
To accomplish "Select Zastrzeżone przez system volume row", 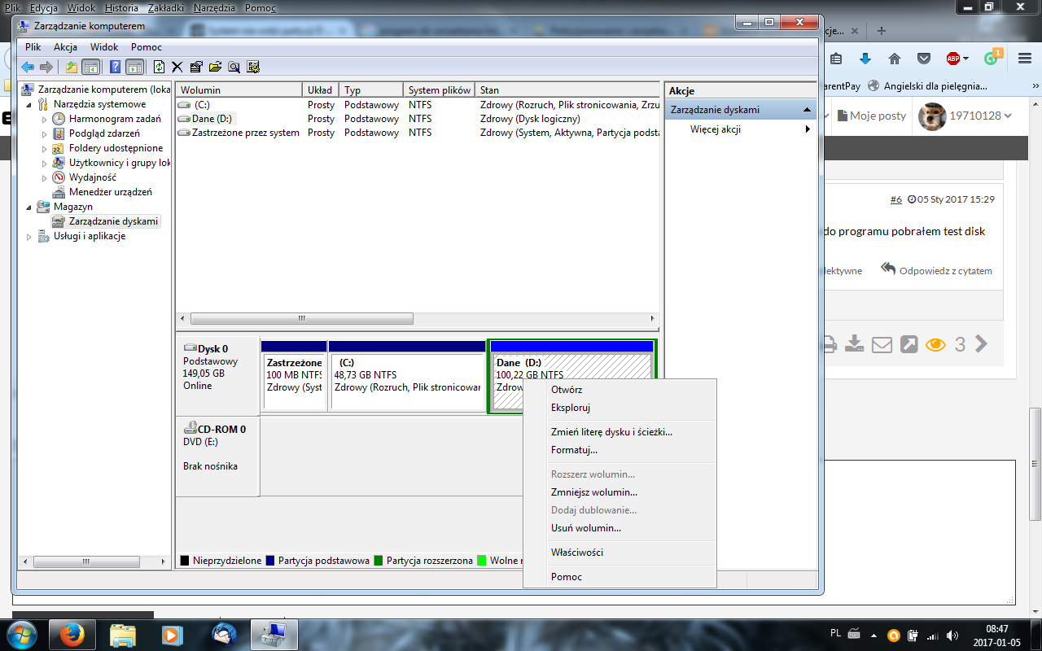I will click(x=417, y=133).
